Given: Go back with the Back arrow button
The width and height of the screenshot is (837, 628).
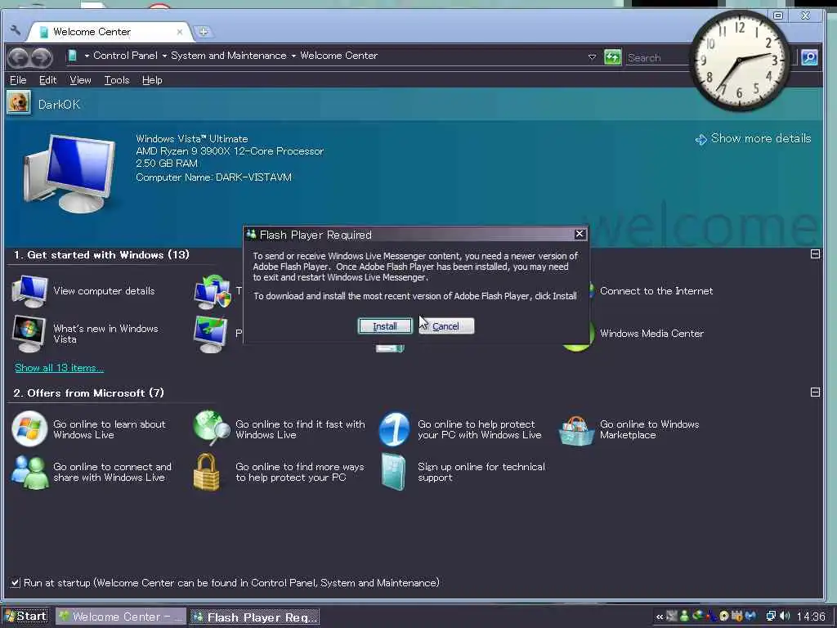Looking at the screenshot, I should pyautogui.click(x=18, y=56).
